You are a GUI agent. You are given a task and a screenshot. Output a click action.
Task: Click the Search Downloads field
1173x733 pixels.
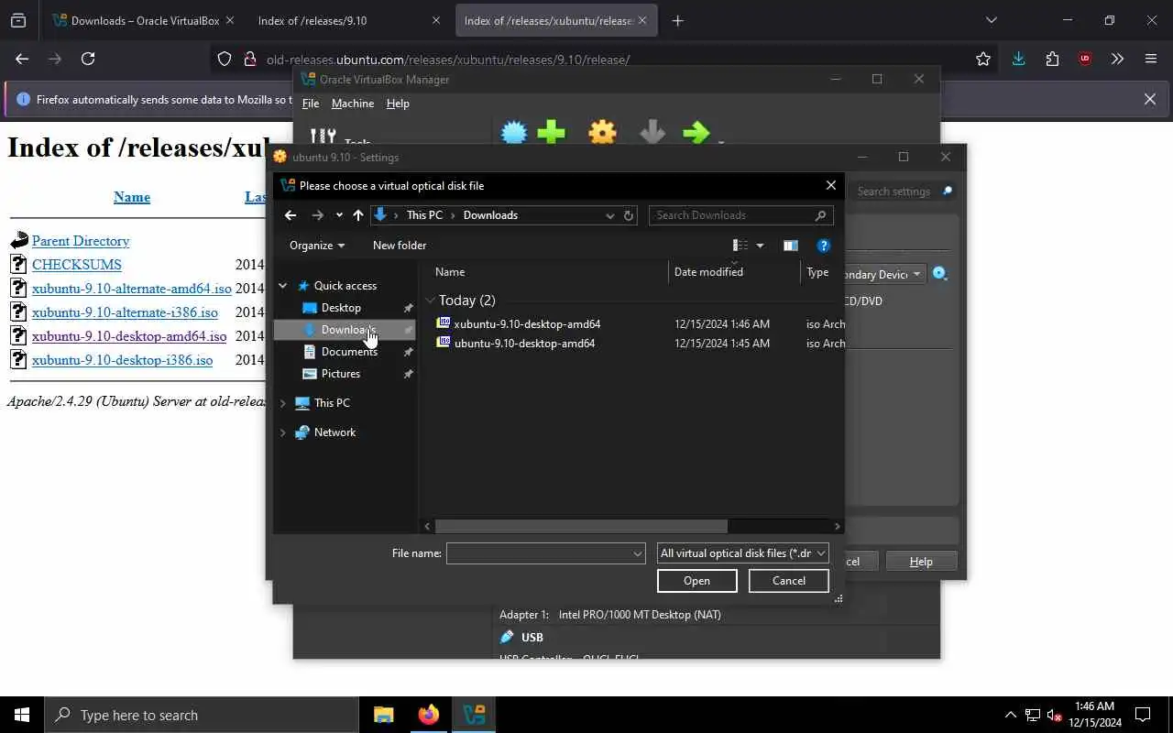740,215
